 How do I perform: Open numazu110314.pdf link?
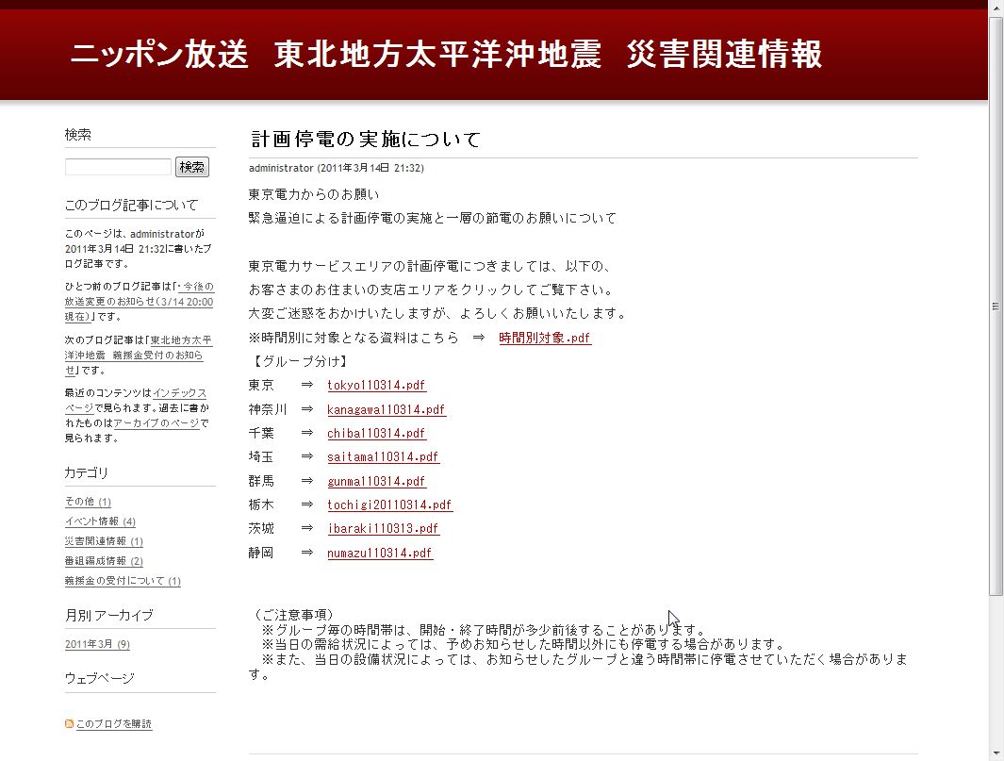tap(380, 553)
